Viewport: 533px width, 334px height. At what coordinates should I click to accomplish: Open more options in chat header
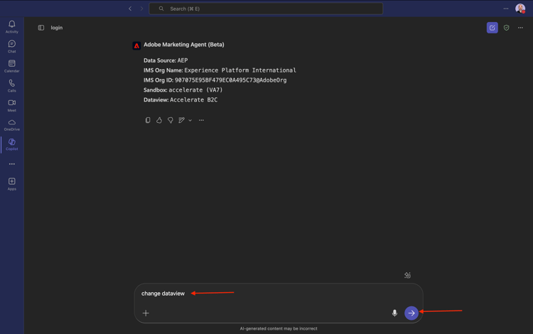[x=520, y=28]
